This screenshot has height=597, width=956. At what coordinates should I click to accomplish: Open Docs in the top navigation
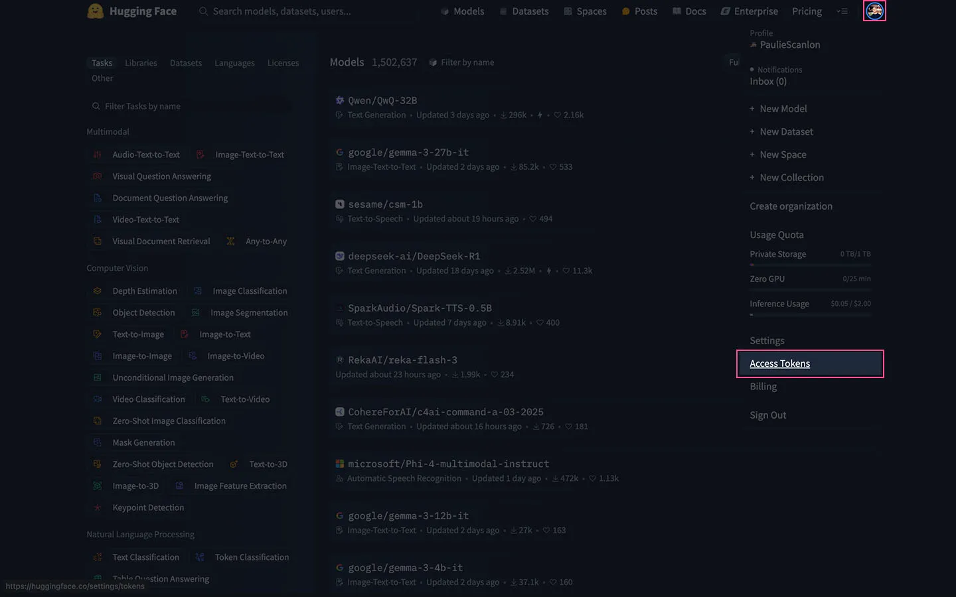[689, 11]
